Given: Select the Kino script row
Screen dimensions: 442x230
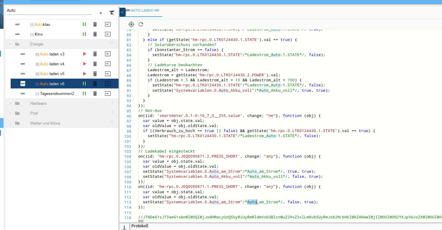Looking at the screenshot, I should pos(62,34).
